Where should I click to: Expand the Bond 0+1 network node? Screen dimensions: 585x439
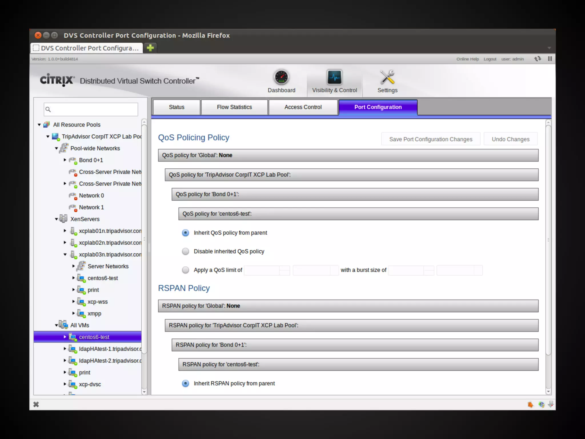[x=65, y=160]
